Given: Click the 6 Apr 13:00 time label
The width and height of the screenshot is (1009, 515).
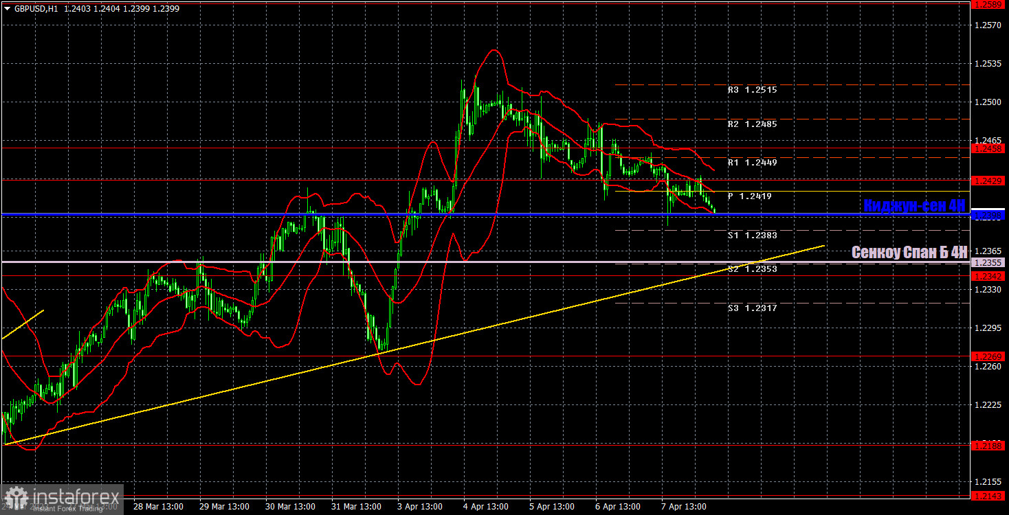Looking at the screenshot, I should point(619,507).
